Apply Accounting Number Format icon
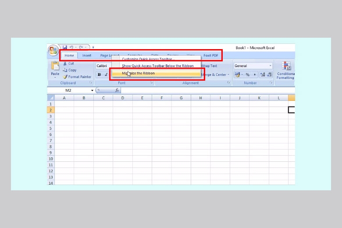 [x=237, y=75]
